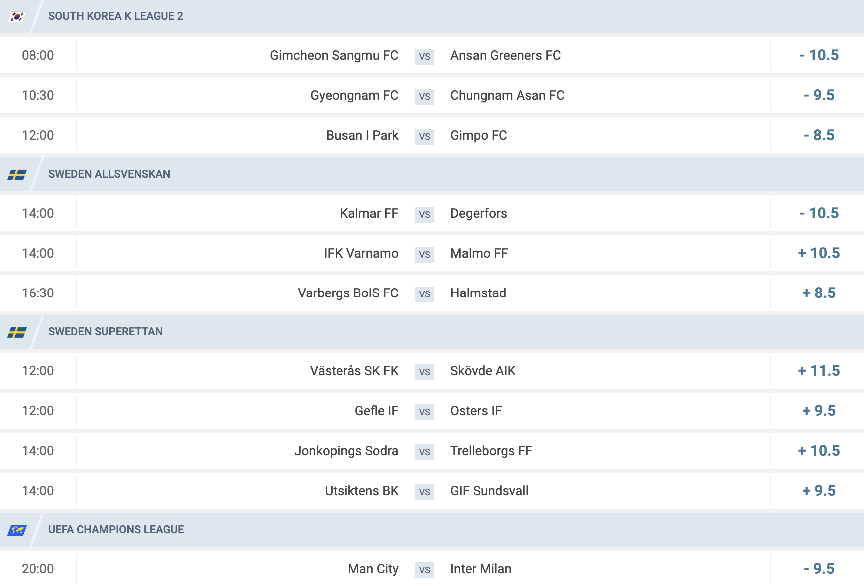Image resolution: width=864 pixels, height=586 pixels.
Task: Choose the +11.5 handicap for Västerås SK
Action: [x=819, y=371]
